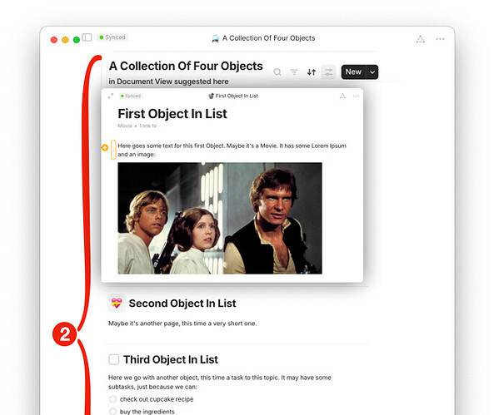This screenshot has width=494, height=415.
Task: Click the heading A Collection Of Four Objects
Action: 186,66
